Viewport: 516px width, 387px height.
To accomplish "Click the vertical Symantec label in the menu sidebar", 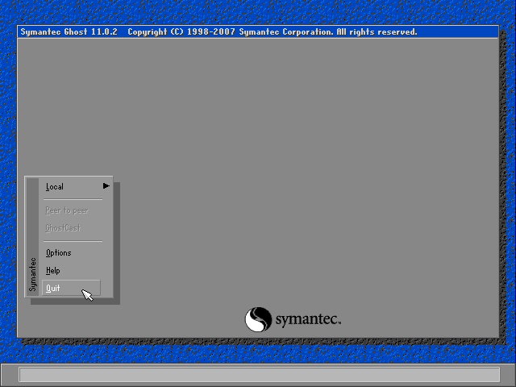I will (33, 274).
